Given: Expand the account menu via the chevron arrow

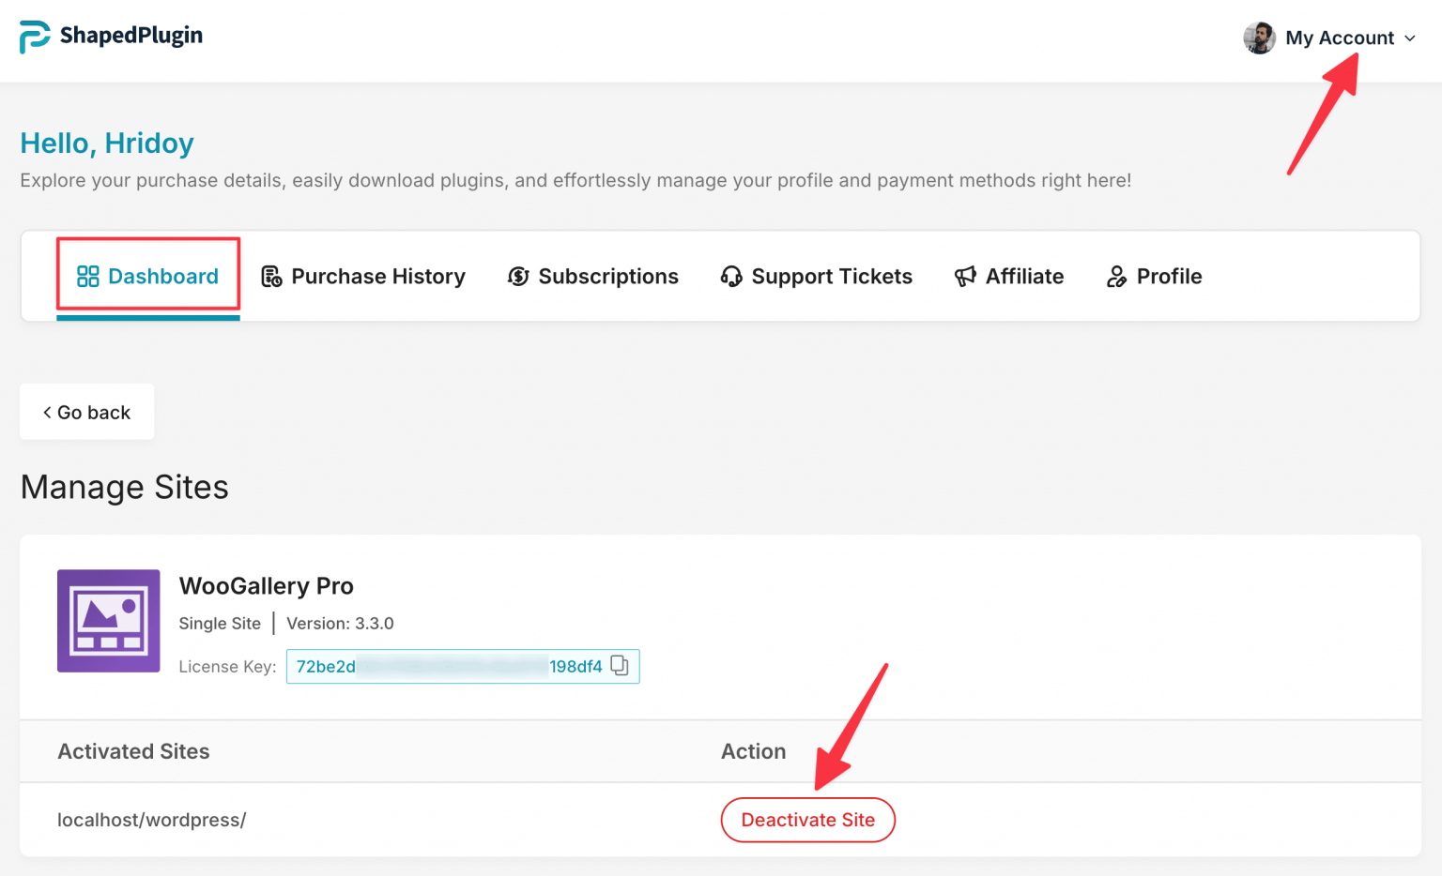Looking at the screenshot, I should click(x=1410, y=38).
